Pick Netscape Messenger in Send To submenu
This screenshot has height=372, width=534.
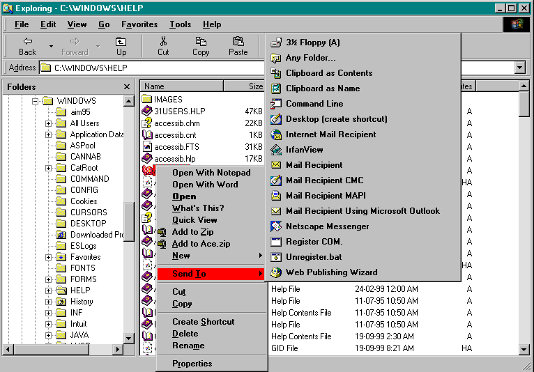327,226
